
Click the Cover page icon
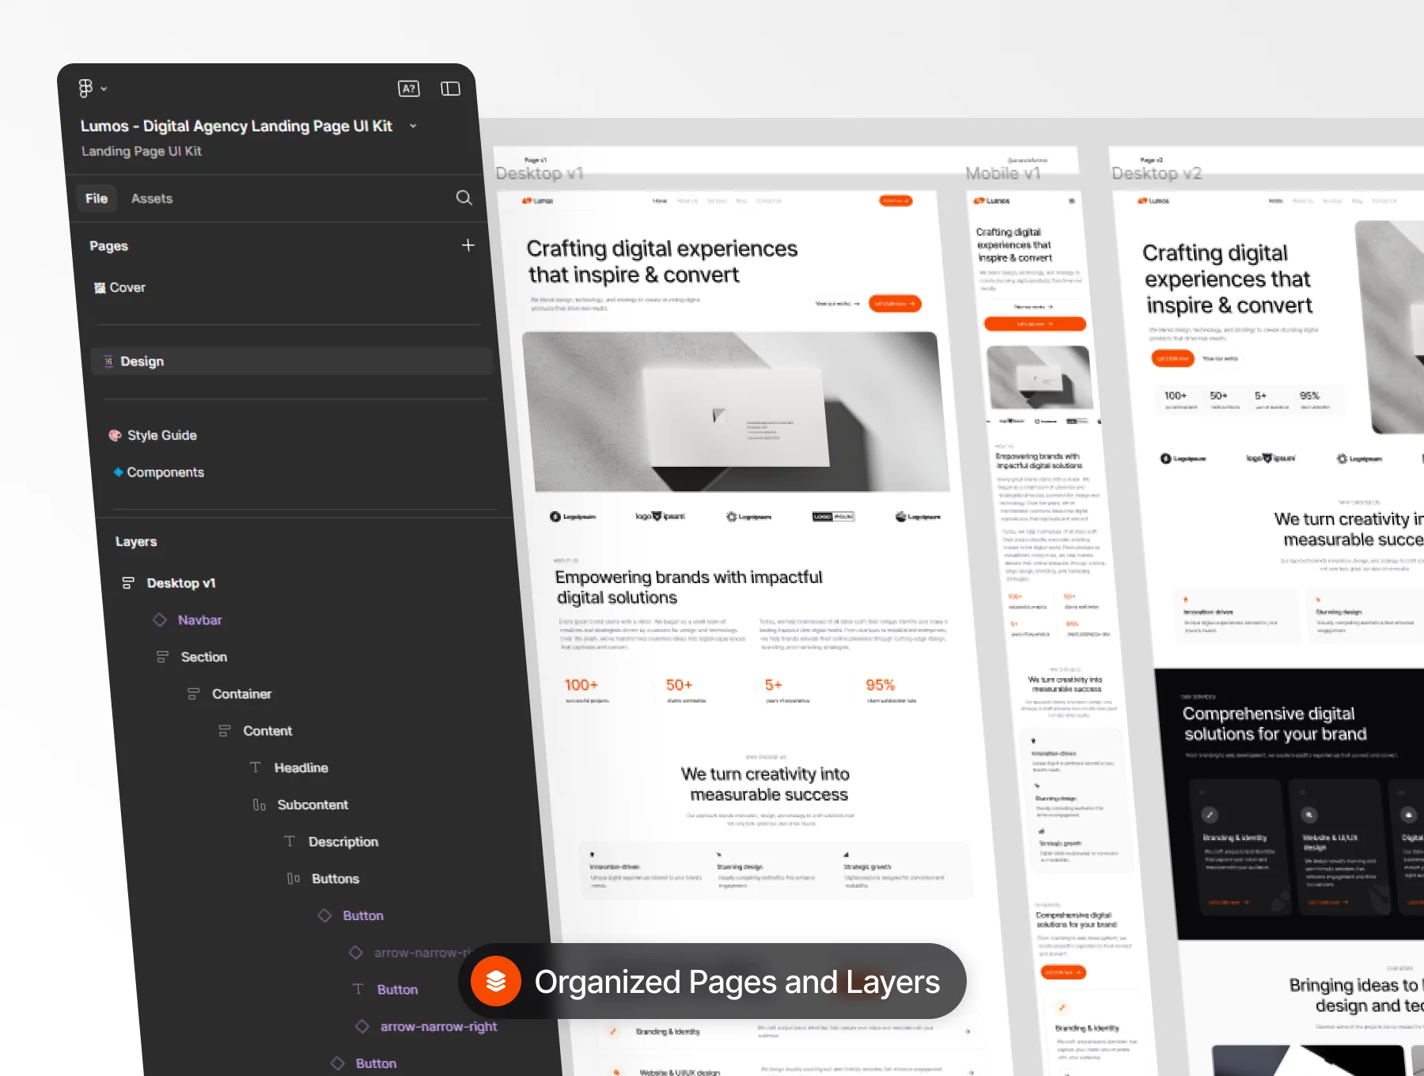[x=100, y=288]
